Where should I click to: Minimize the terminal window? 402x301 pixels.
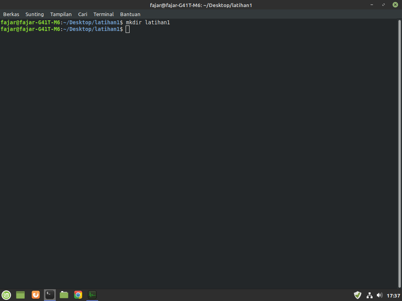tap(372, 5)
